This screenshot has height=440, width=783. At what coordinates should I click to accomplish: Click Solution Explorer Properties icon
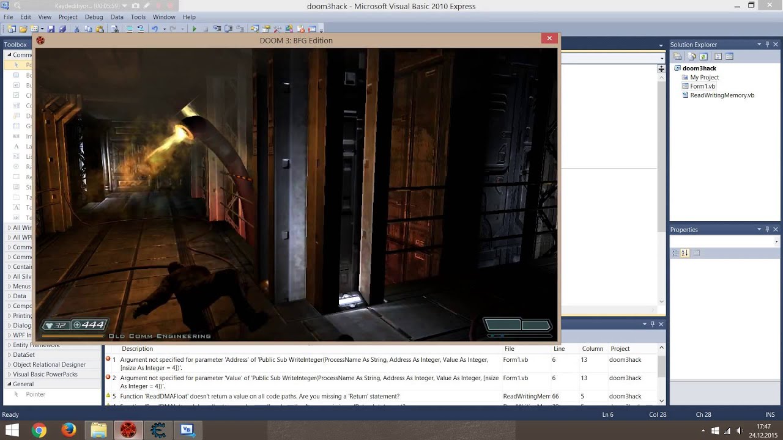click(677, 56)
